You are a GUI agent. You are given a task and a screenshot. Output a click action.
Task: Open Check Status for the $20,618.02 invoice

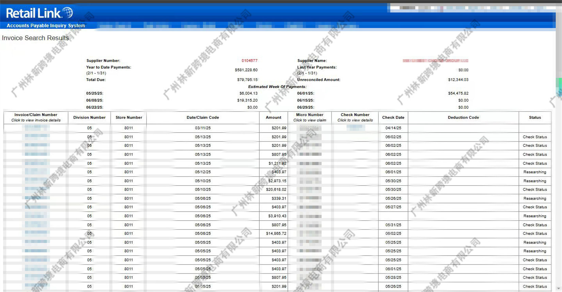(x=535, y=190)
